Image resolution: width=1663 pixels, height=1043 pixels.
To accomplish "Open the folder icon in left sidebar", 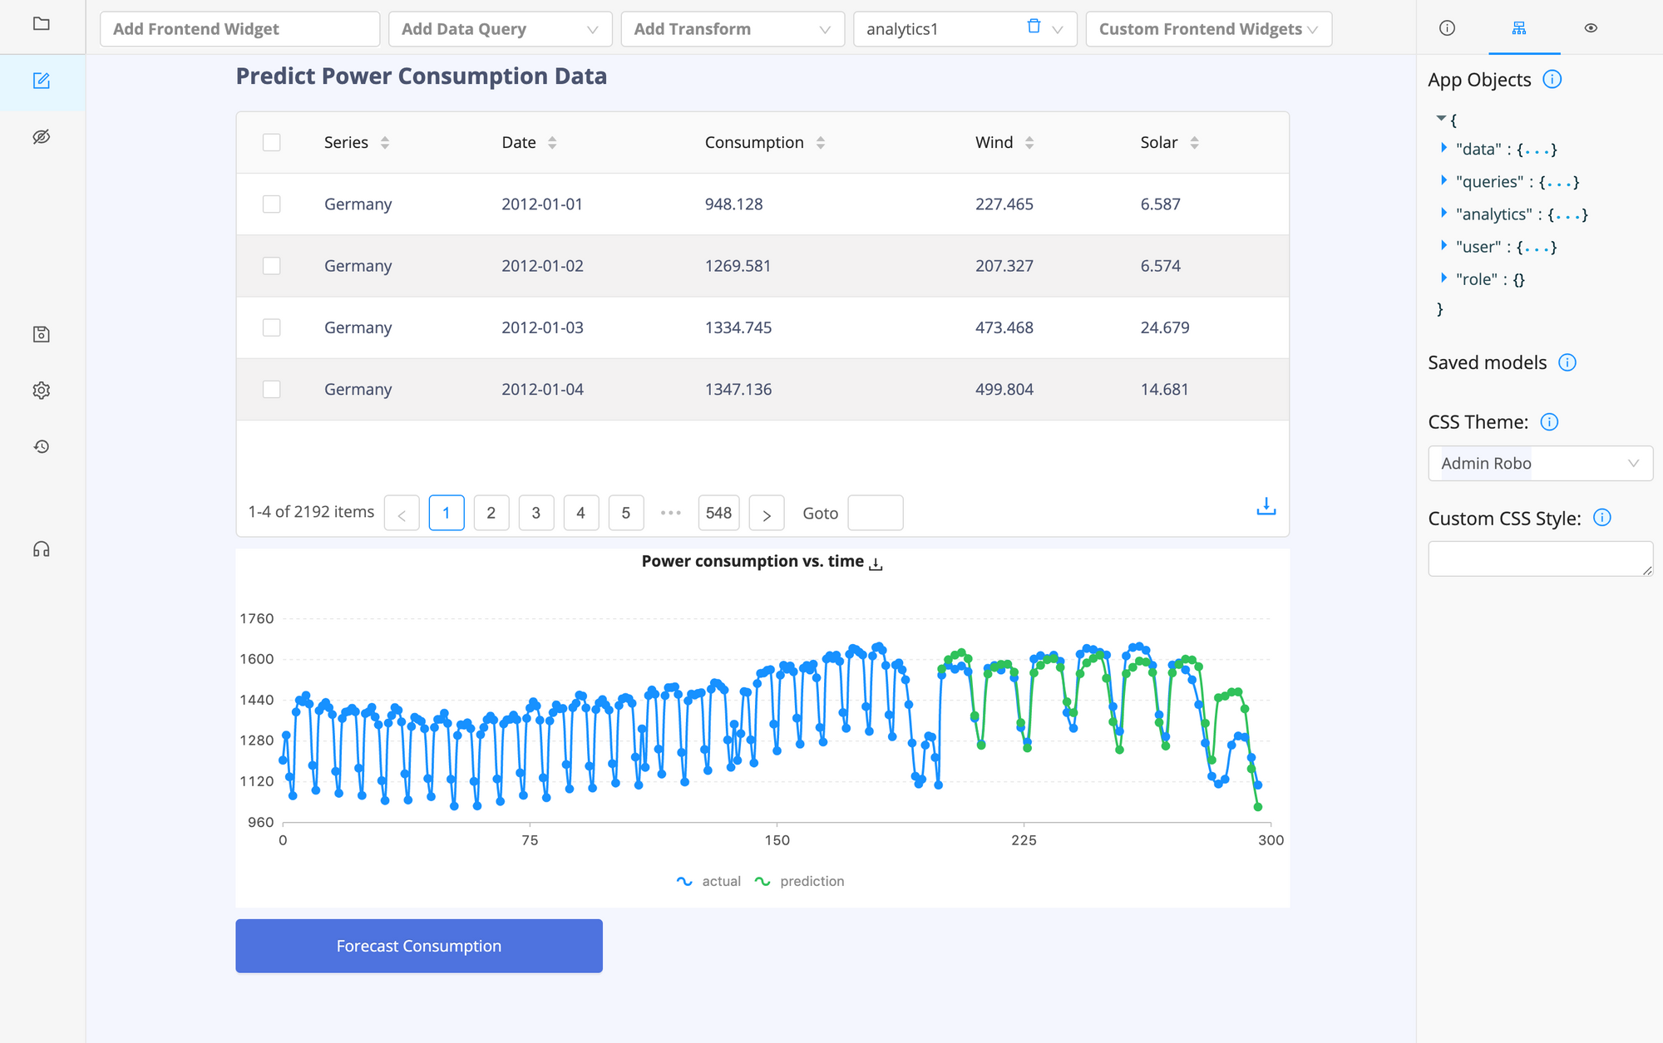I will (x=41, y=24).
